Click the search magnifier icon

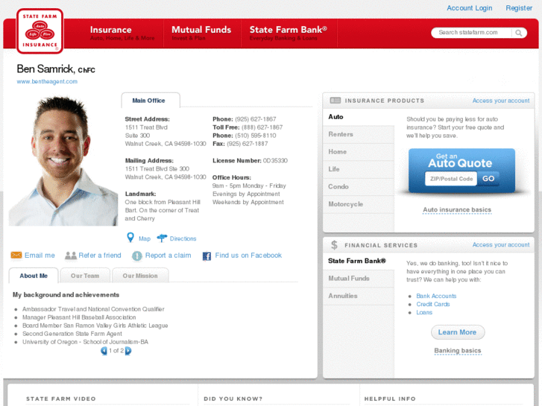(518, 33)
